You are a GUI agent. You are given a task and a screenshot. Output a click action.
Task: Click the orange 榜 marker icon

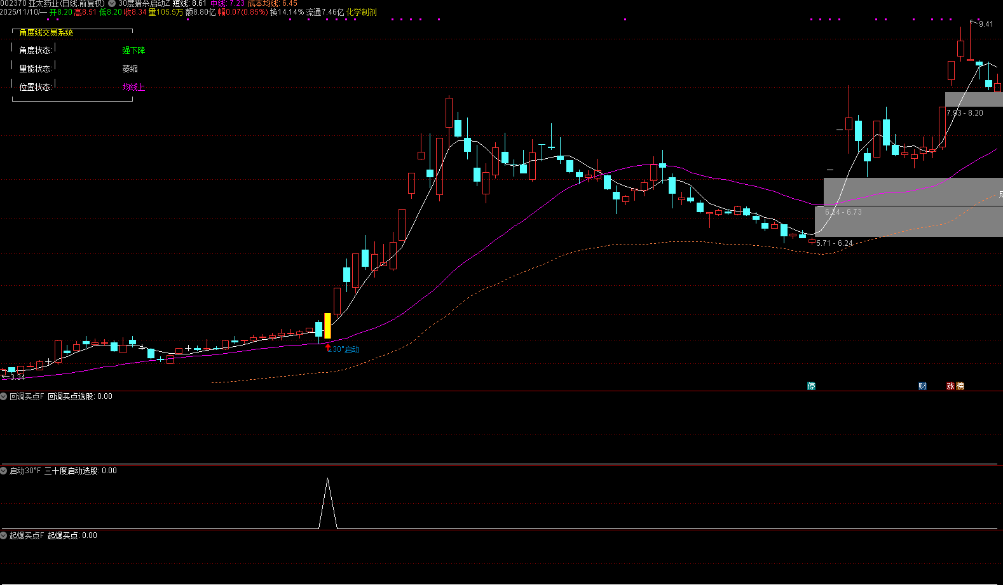coord(960,386)
